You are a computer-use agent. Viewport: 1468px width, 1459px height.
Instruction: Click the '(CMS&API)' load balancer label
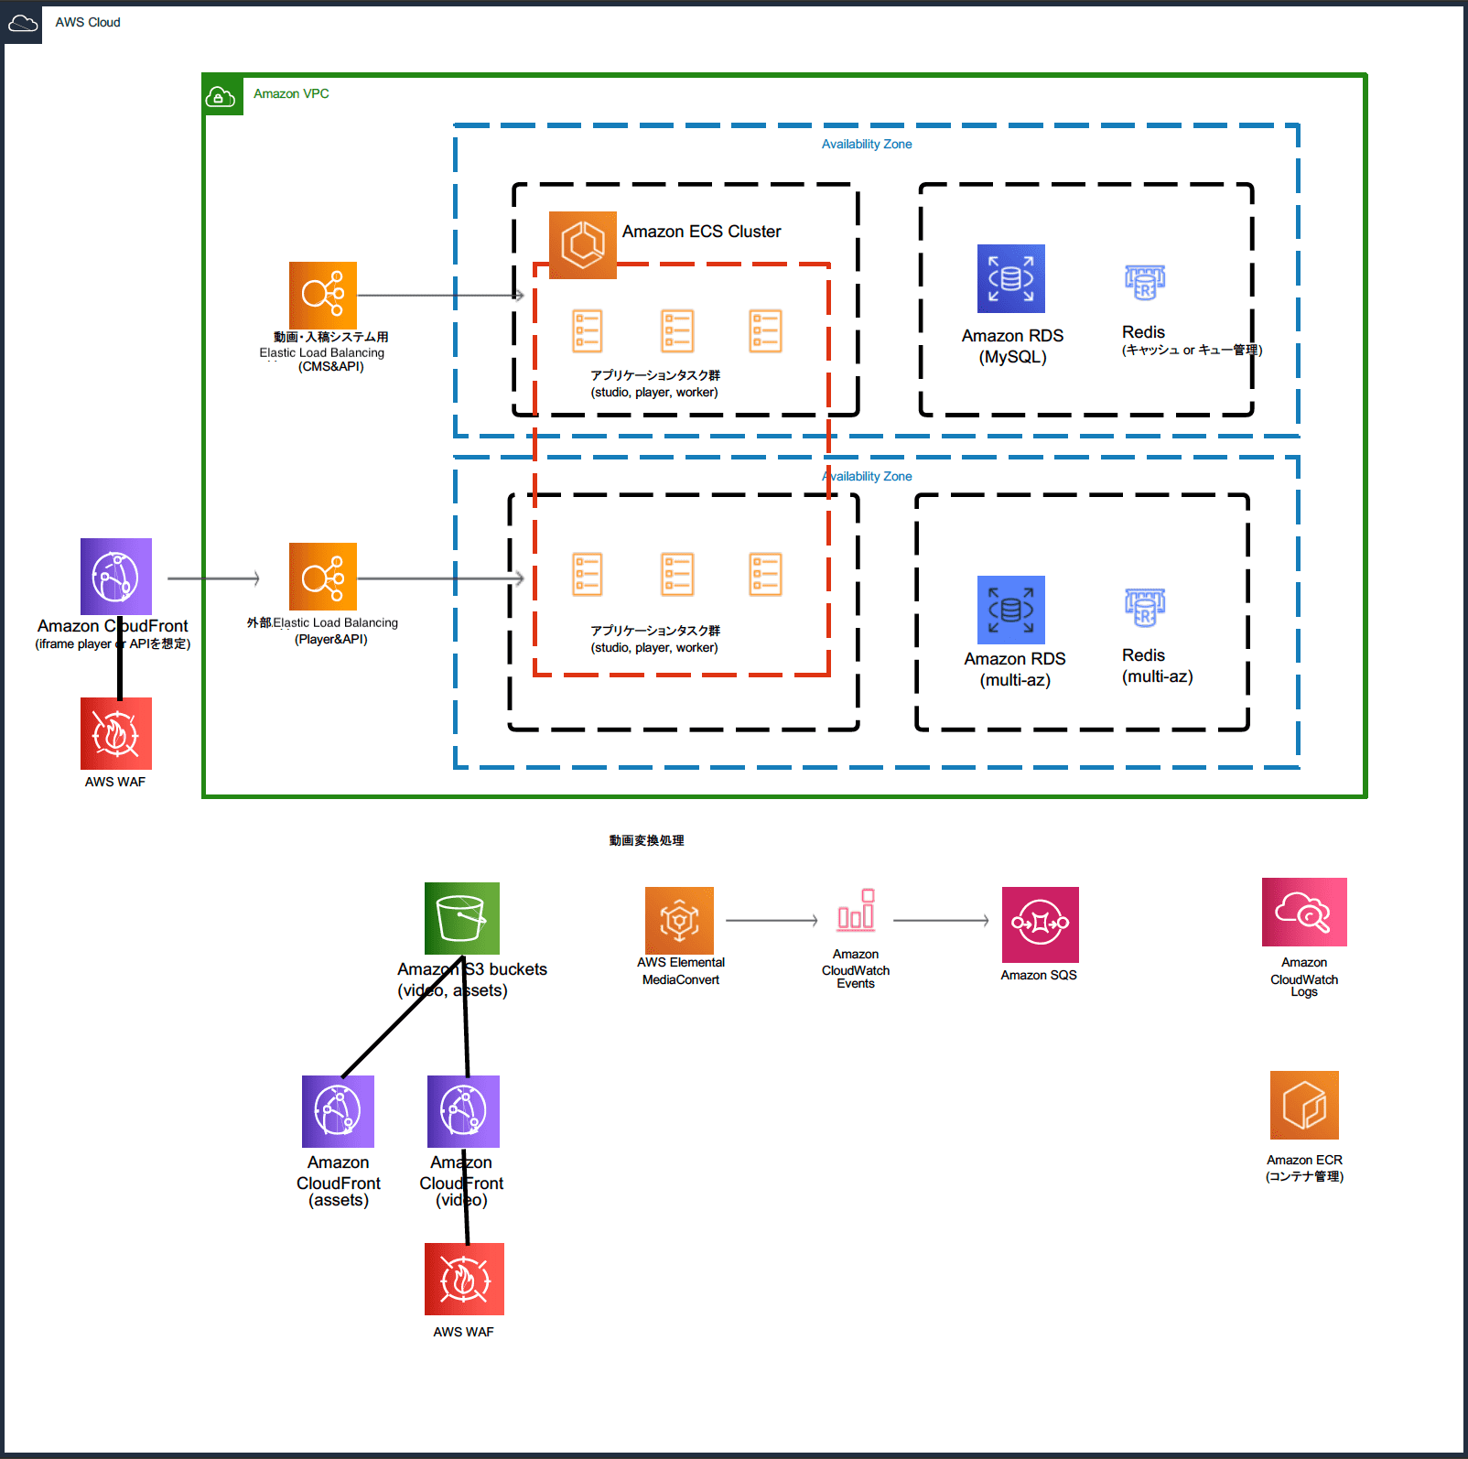click(330, 367)
